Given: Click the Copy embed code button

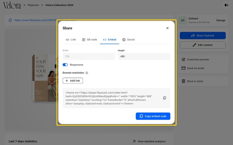Looking at the screenshot, I should pos(153,116).
